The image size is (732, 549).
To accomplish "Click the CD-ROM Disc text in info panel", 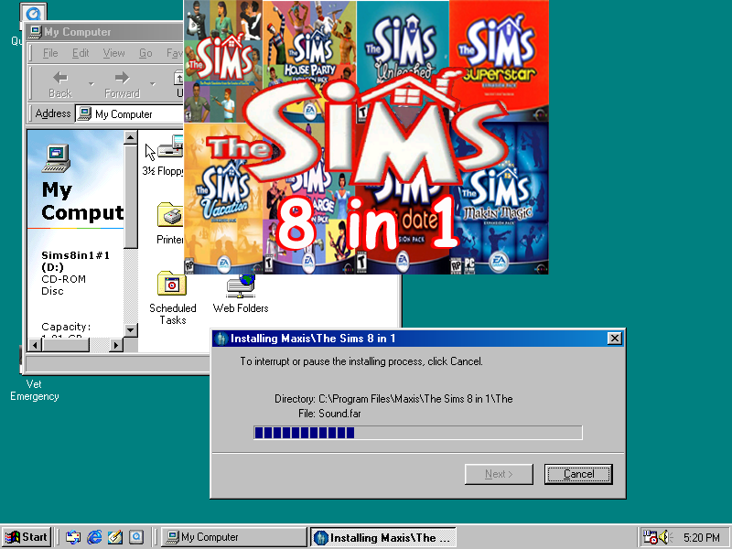I will click(x=63, y=285).
